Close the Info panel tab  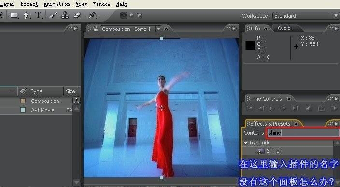click(266, 29)
